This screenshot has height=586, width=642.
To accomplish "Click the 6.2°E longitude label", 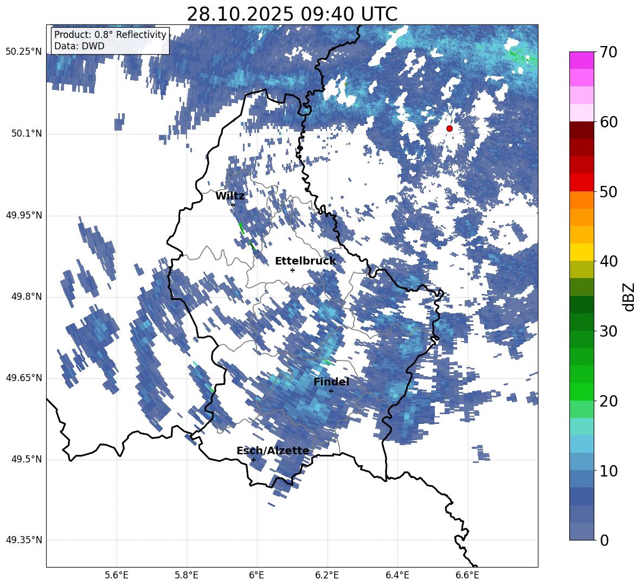I will (x=327, y=575).
